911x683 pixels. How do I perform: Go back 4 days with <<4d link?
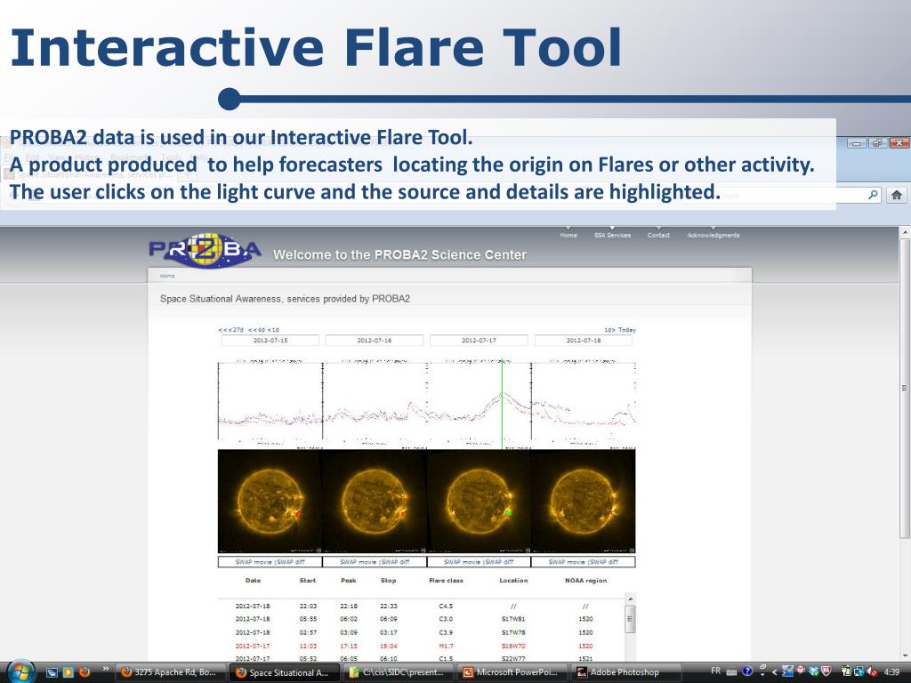tap(256, 330)
